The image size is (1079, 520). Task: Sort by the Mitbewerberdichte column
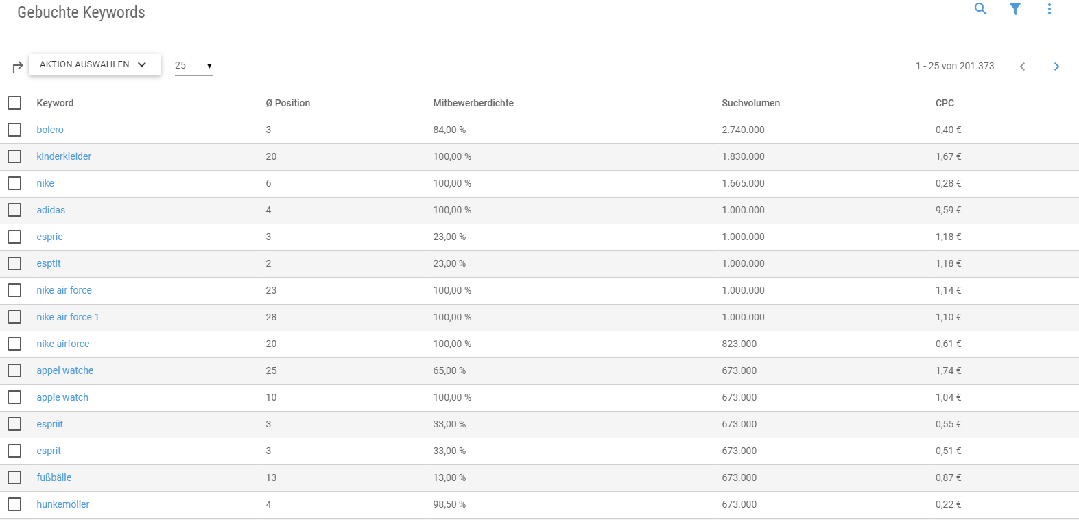[473, 103]
